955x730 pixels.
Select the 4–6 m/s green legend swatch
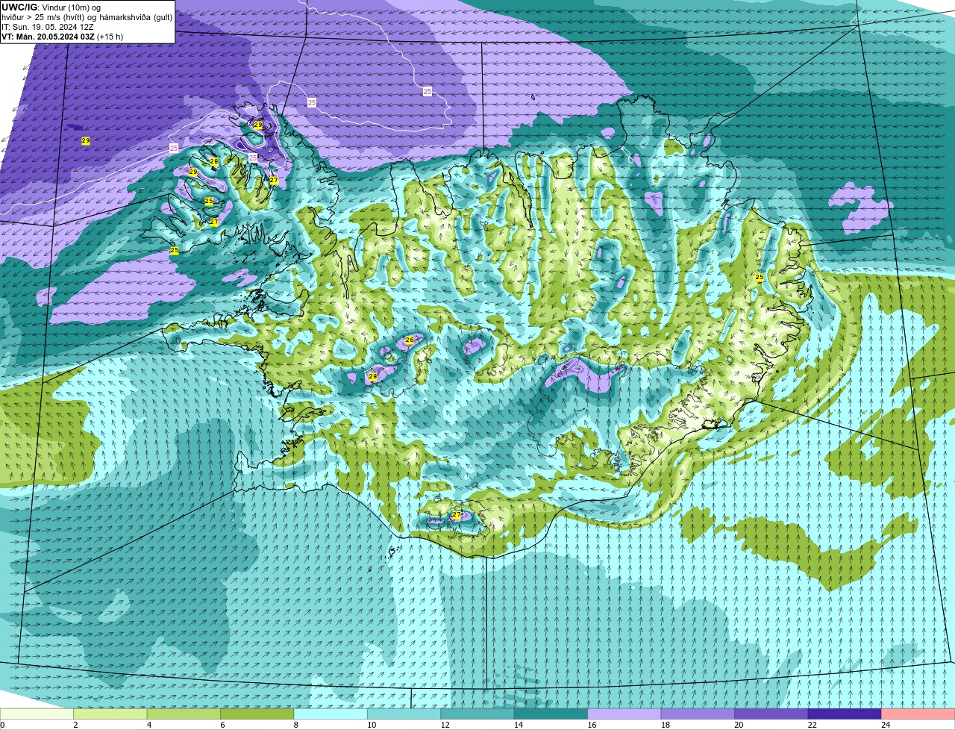184,714
